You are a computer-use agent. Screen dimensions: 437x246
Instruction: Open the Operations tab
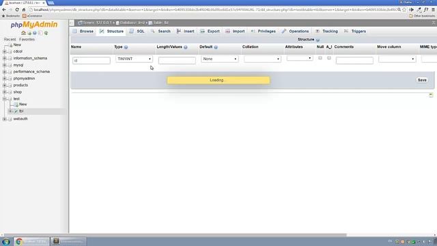coord(296,31)
